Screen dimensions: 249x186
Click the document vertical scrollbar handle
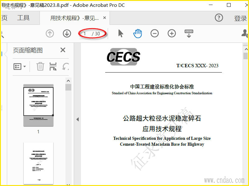pyautogui.click(x=246, y=56)
